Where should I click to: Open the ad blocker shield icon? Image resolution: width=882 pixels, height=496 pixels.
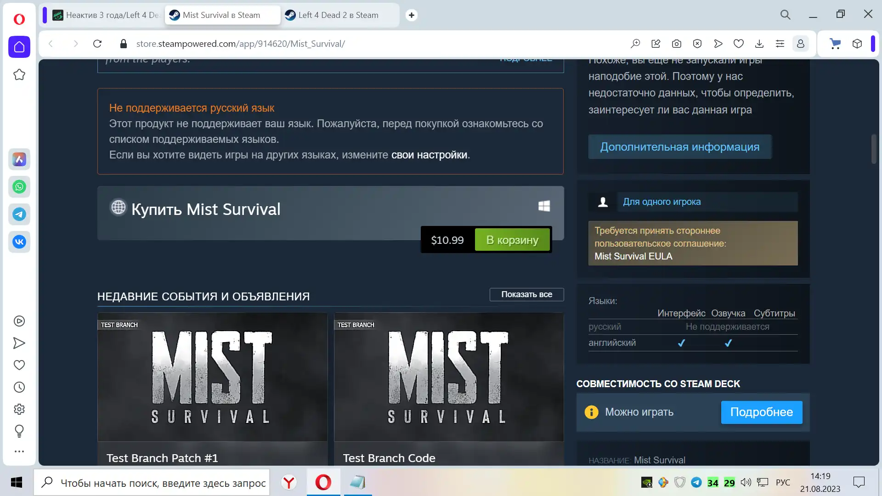click(697, 44)
